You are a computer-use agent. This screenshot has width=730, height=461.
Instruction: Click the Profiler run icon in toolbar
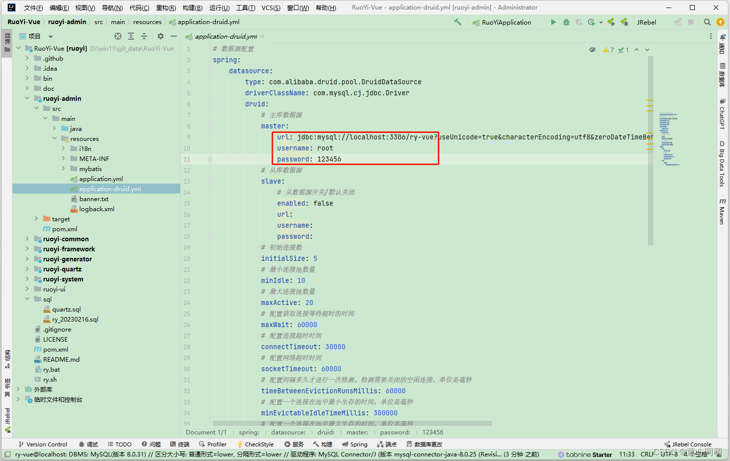[x=591, y=22]
